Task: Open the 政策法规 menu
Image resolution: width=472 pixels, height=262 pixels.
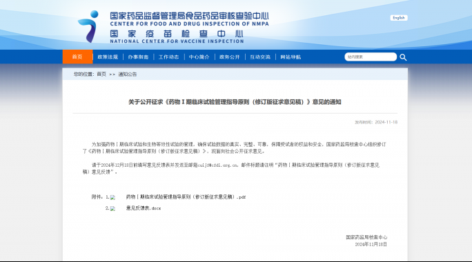Action: point(108,57)
